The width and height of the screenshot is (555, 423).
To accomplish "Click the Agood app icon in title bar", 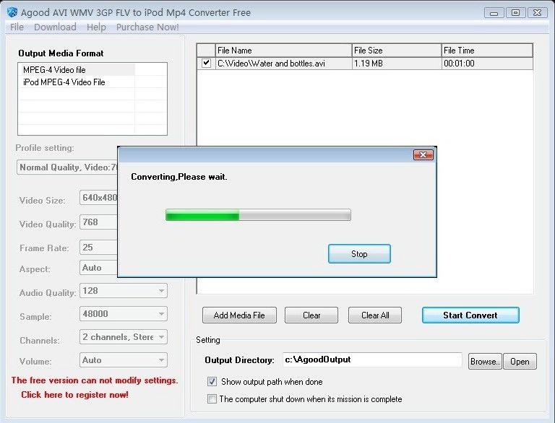I will pos(12,12).
